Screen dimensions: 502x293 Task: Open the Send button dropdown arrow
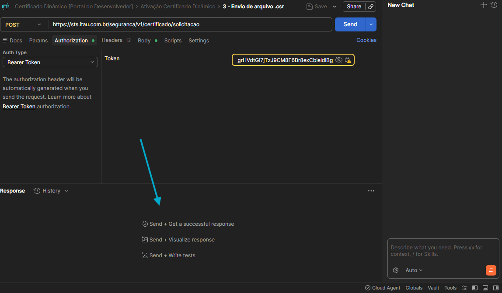click(x=371, y=24)
